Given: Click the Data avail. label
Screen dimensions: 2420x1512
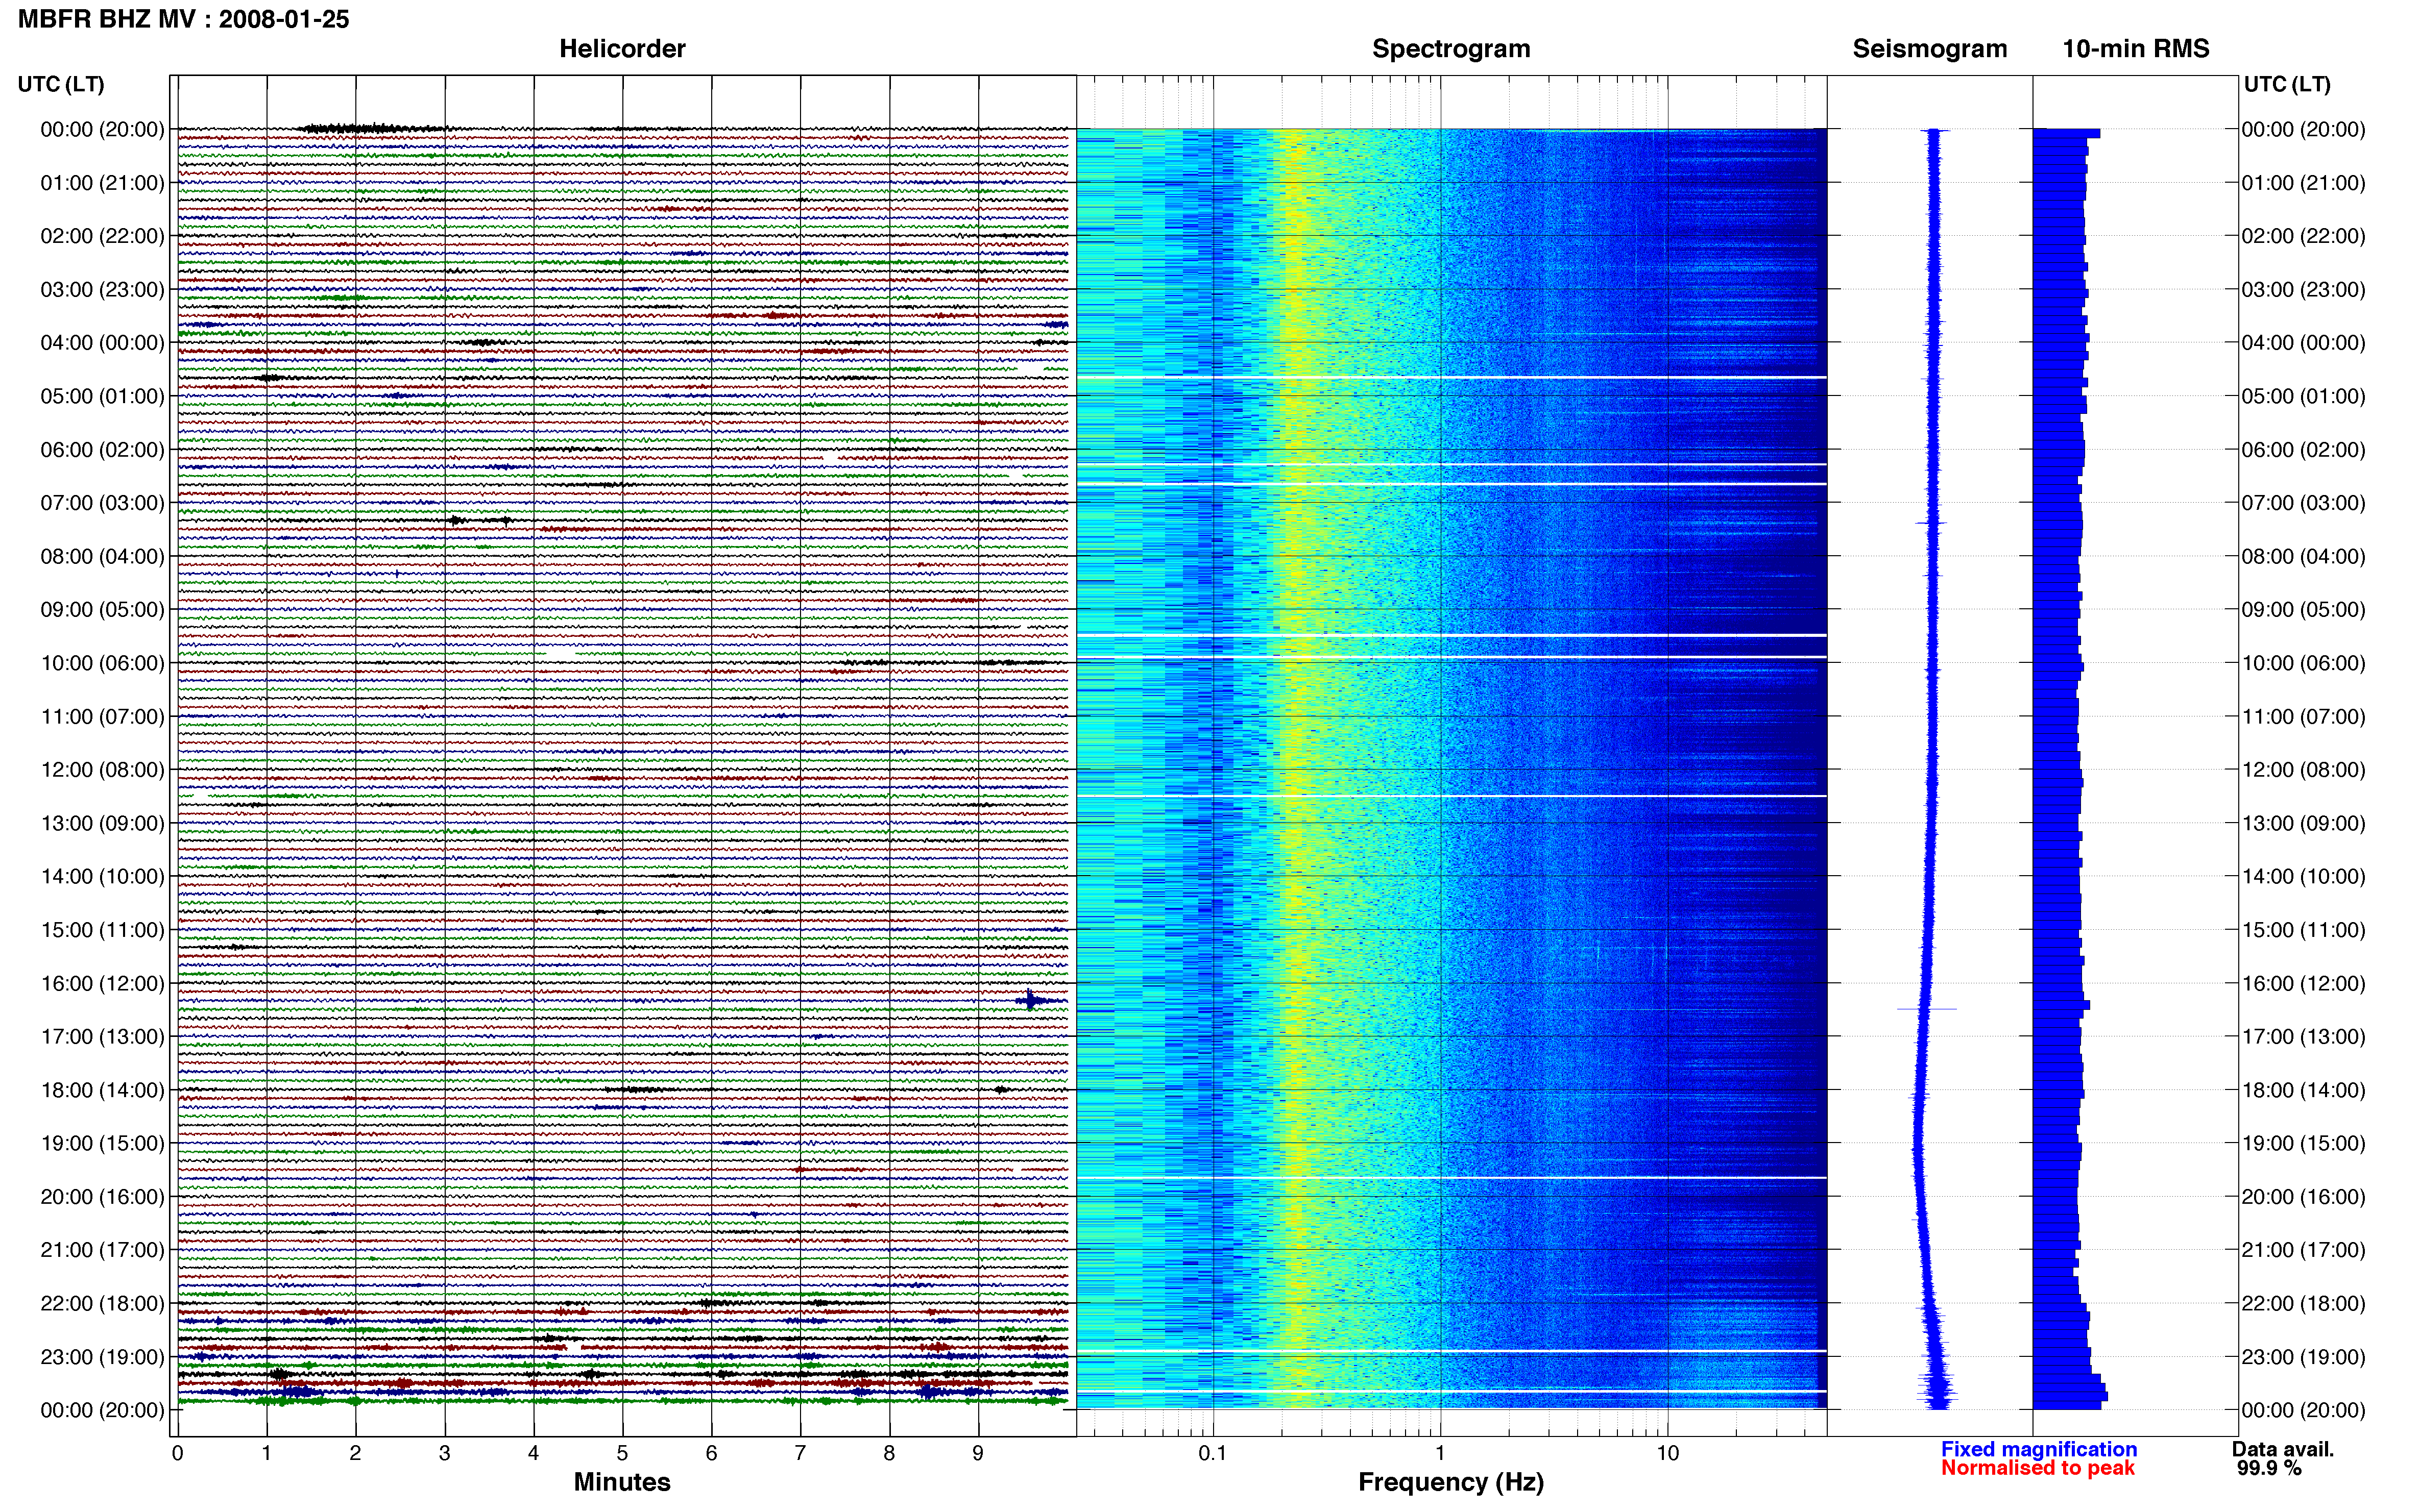Looking at the screenshot, I should tap(2282, 1449).
